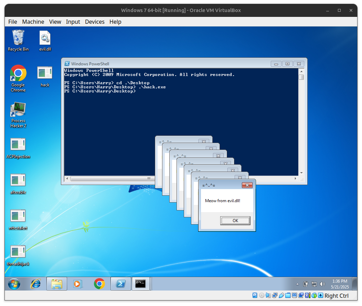Click PowerShell vertical scrollbar up arrow
The height and width of the screenshot is (306, 362).
tap(301, 71)
